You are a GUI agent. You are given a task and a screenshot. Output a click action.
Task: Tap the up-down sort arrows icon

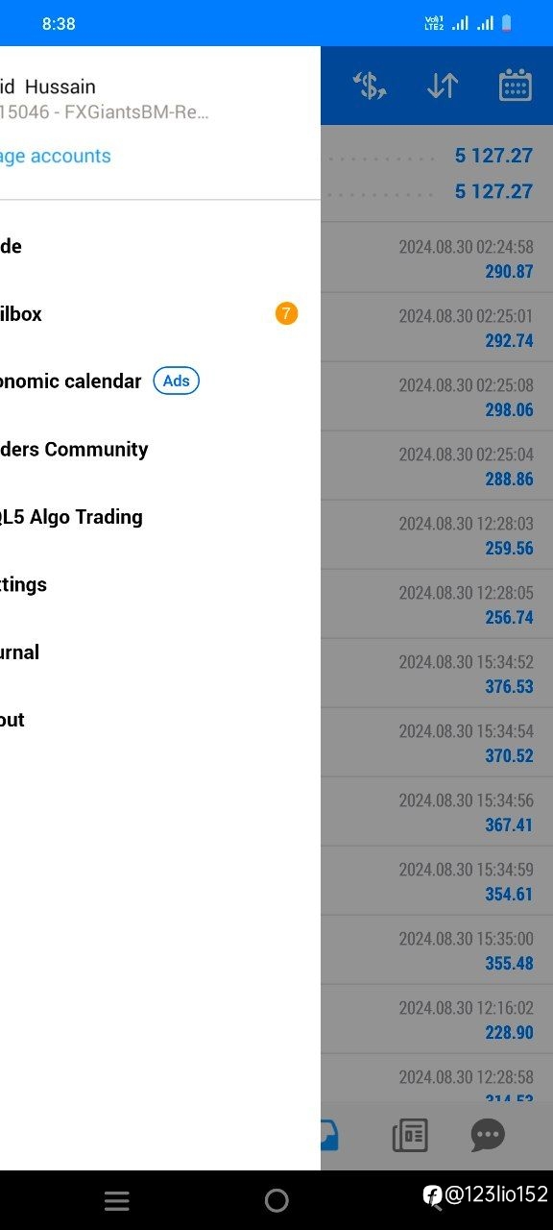coord(443,86)
